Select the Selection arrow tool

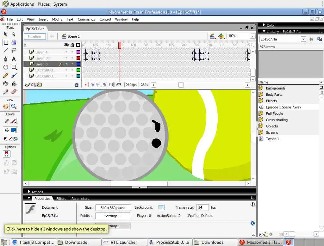6,34
